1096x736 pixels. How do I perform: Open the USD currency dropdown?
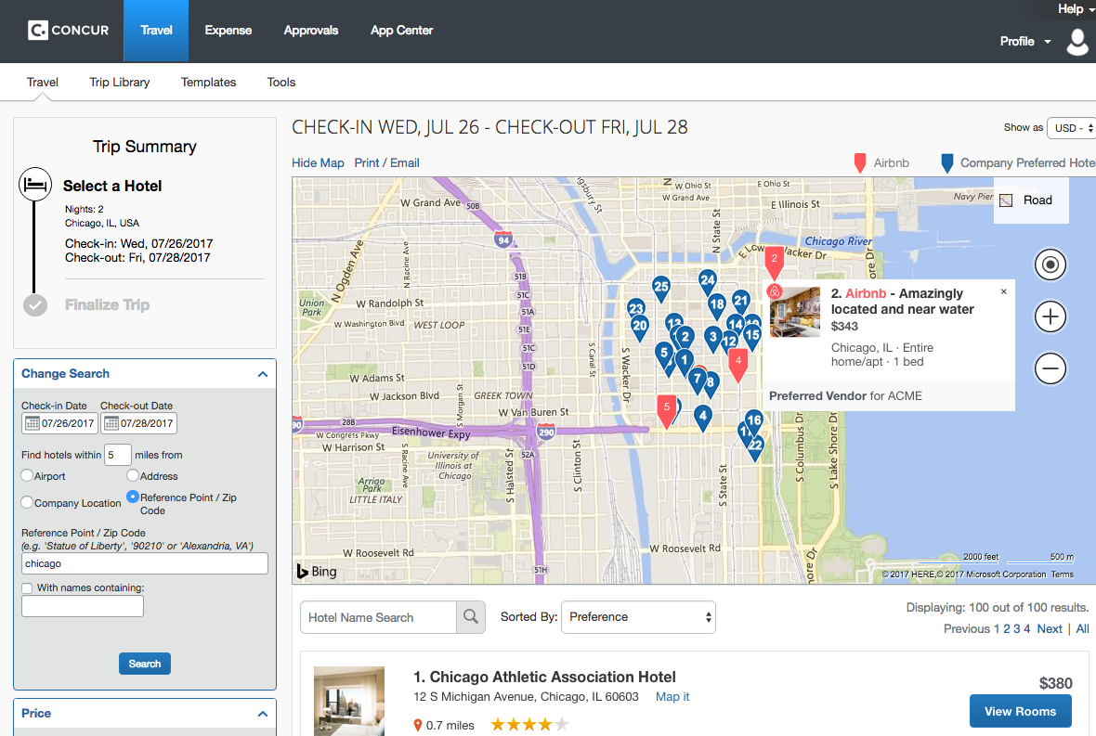[x=1072, y=128]
